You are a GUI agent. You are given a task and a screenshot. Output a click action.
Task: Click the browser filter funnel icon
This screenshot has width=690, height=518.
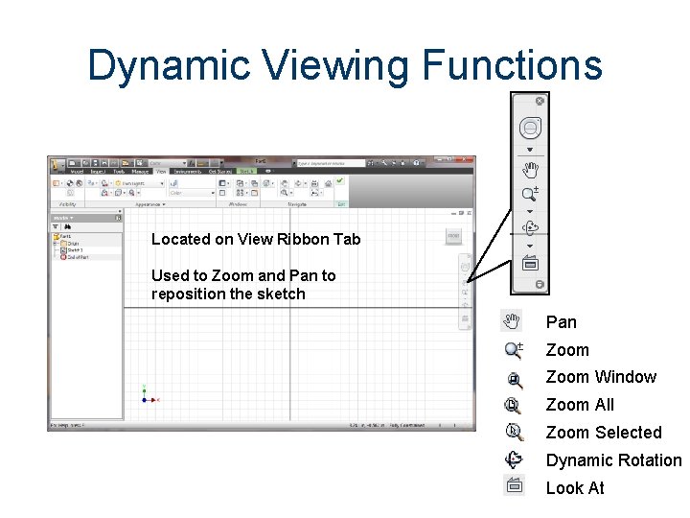coord(56,226)
